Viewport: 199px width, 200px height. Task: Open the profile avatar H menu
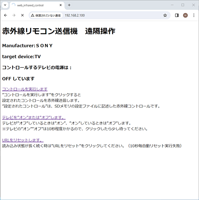[185, 15]
